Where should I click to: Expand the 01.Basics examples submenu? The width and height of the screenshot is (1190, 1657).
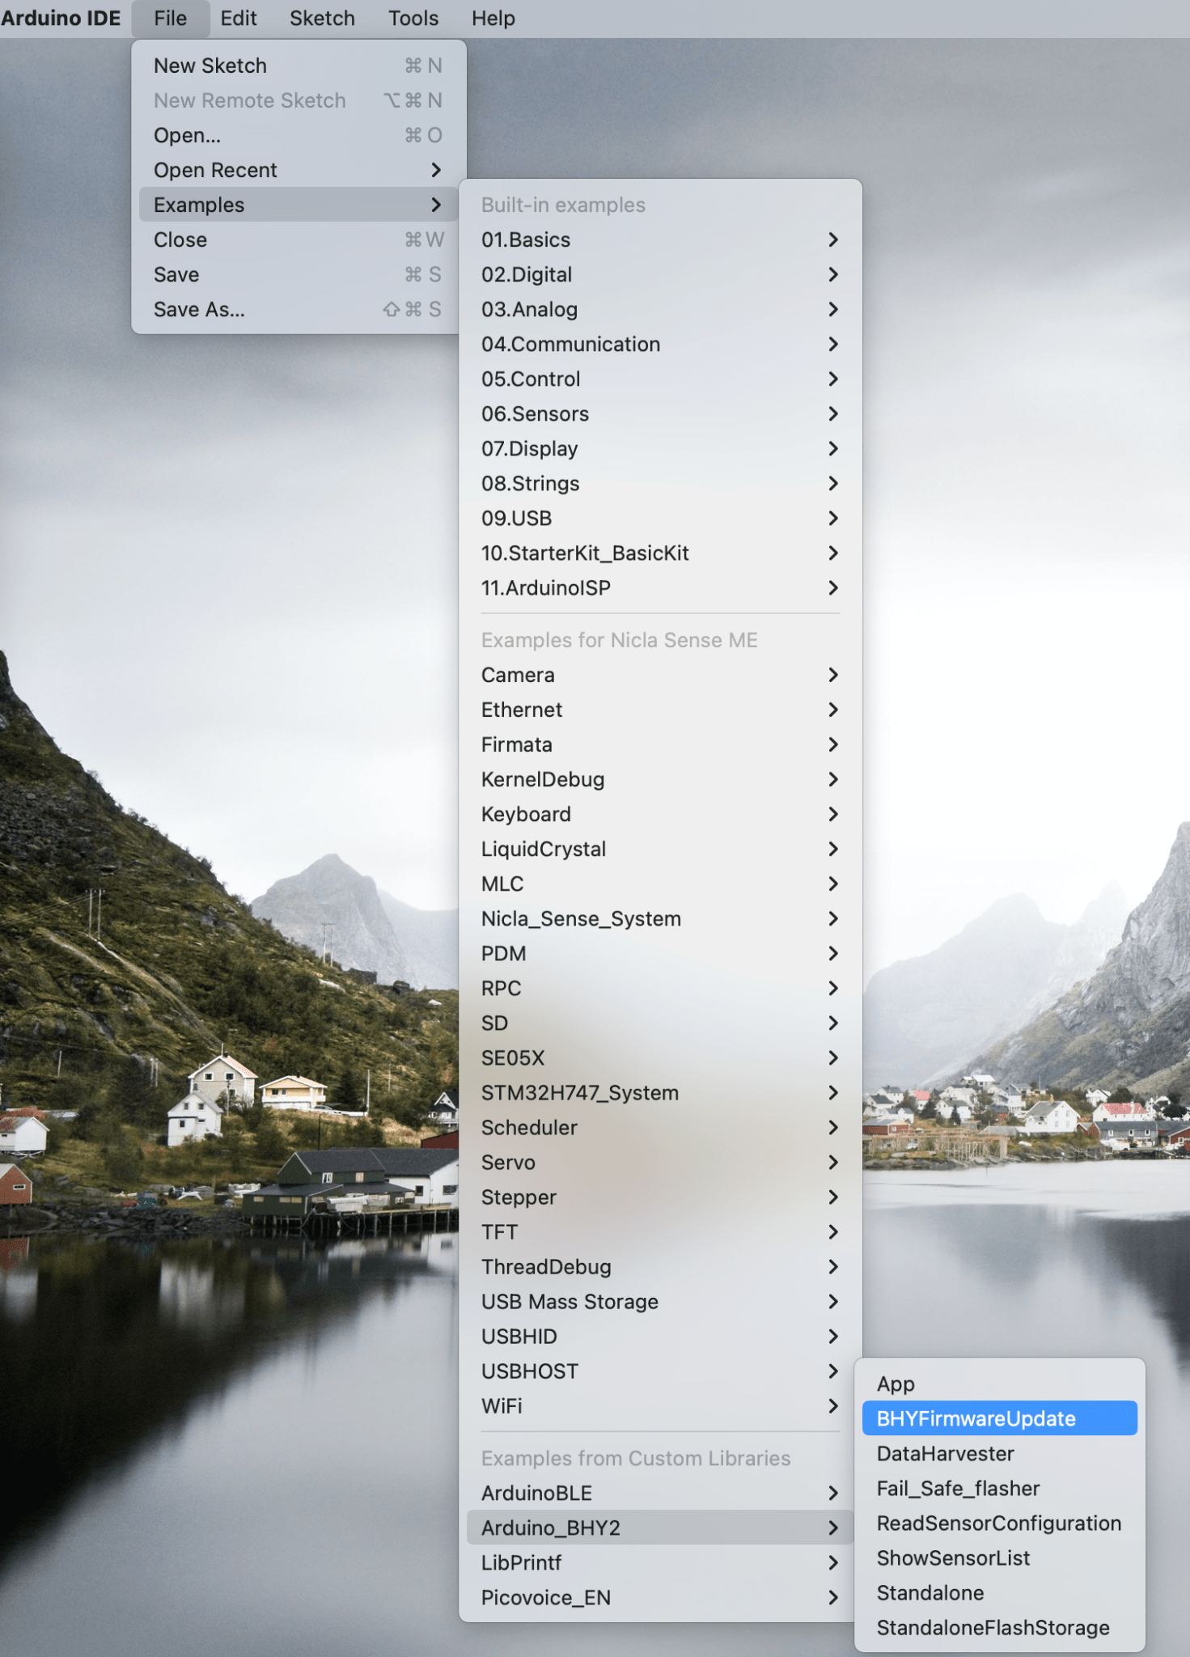click(x=659, y=239)
